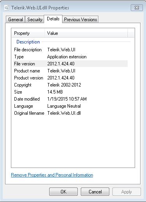146x202 pixels.
Task: Select the Original filename label
Action: click(x=29, y=113)
